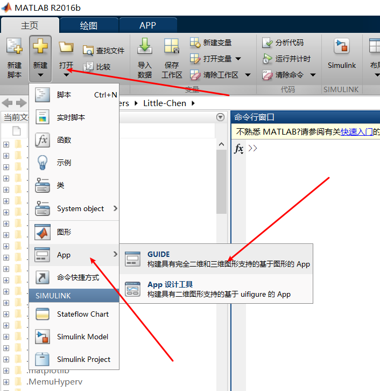380x391 pixels.
Task: Select Function (函数) menu item
Action: (x=74, y=140)
